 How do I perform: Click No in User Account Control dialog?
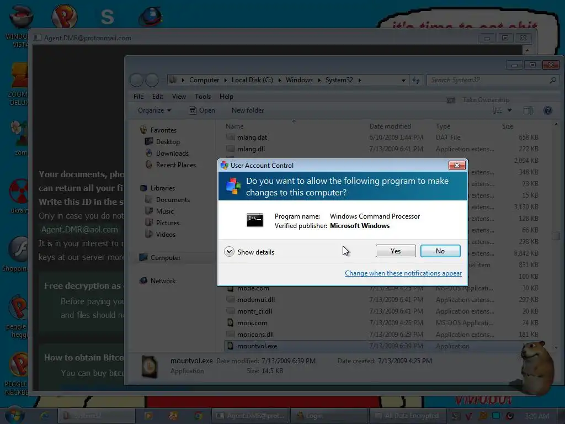(x=440, y=251)
